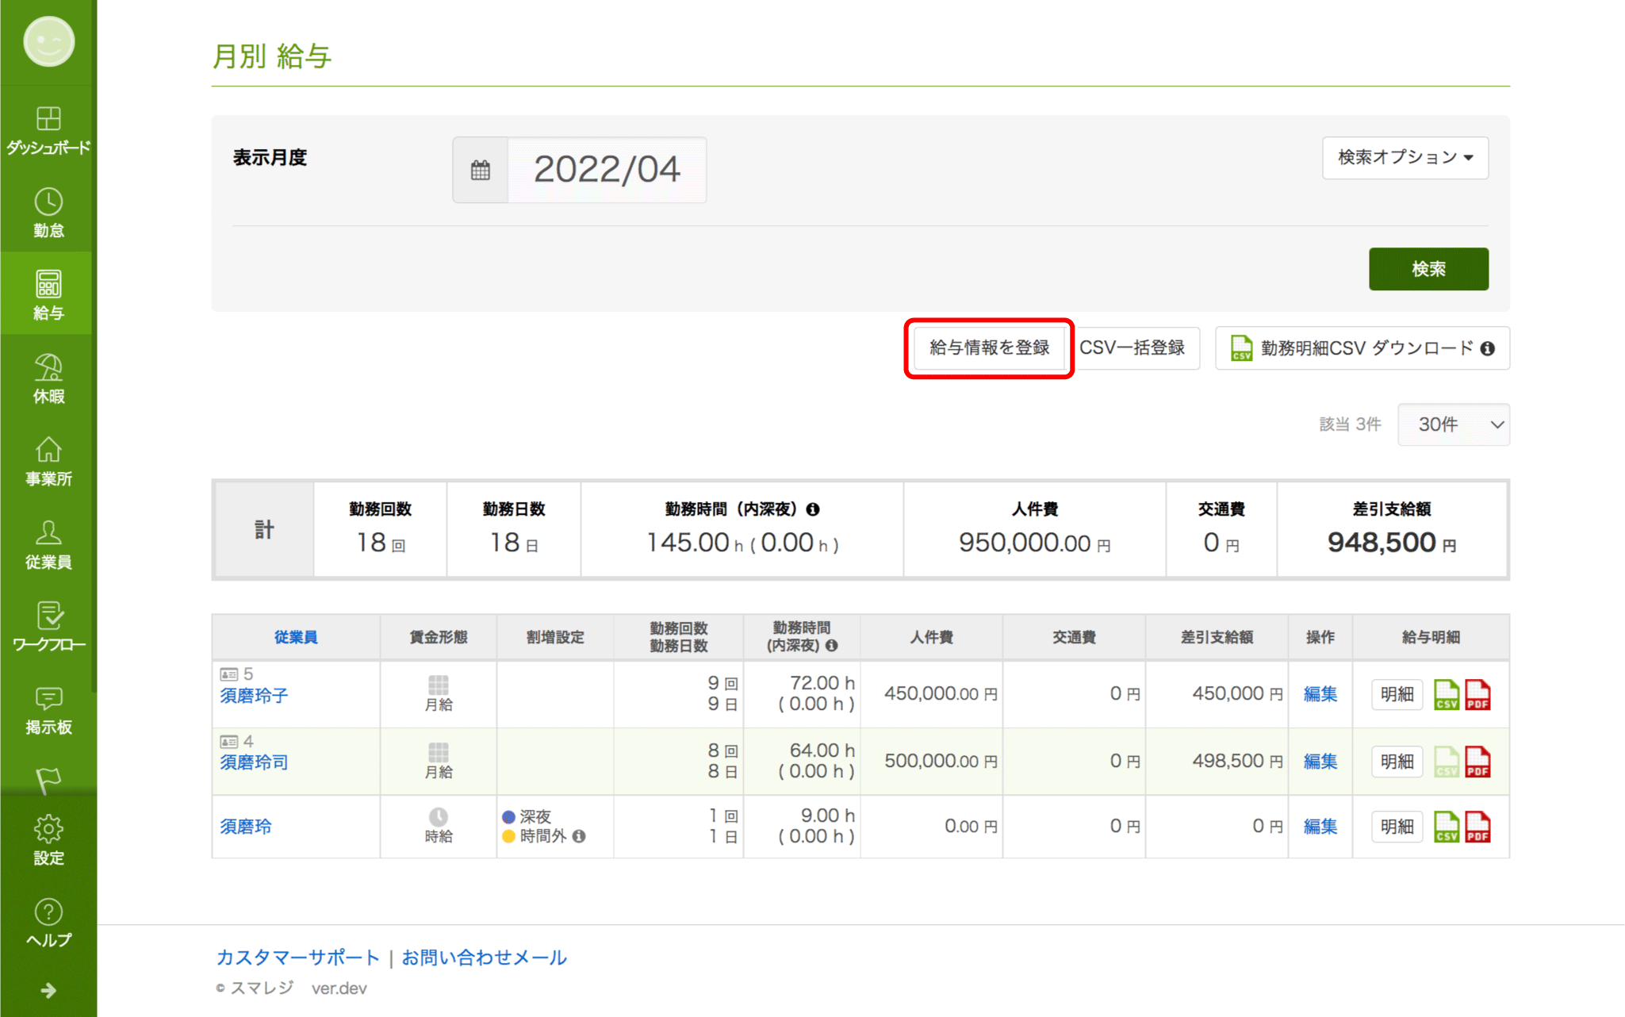Viewport: 1625px width, 1017px height.
Task: Select the 給与 calculator icon in sidebar
Action: [48, 284]
